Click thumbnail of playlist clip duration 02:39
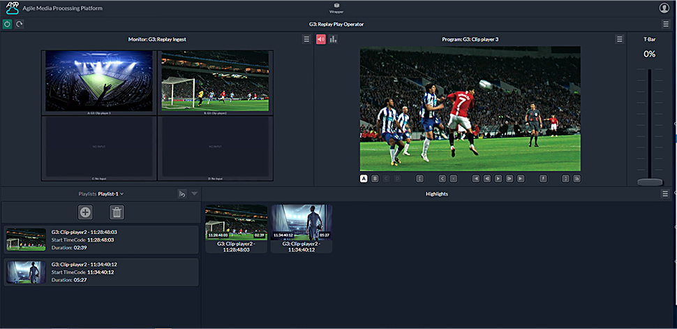Screen dimensions: 677x329 [27, 240]
